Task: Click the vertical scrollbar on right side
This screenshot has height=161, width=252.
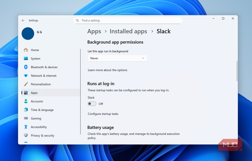Action: (x=237, y=71)
